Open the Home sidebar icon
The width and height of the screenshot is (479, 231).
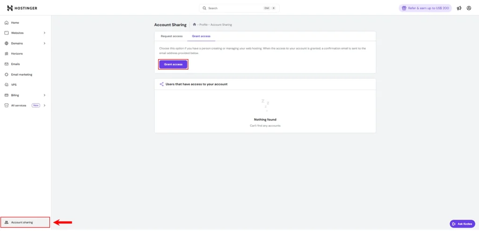tap(7, 22)
